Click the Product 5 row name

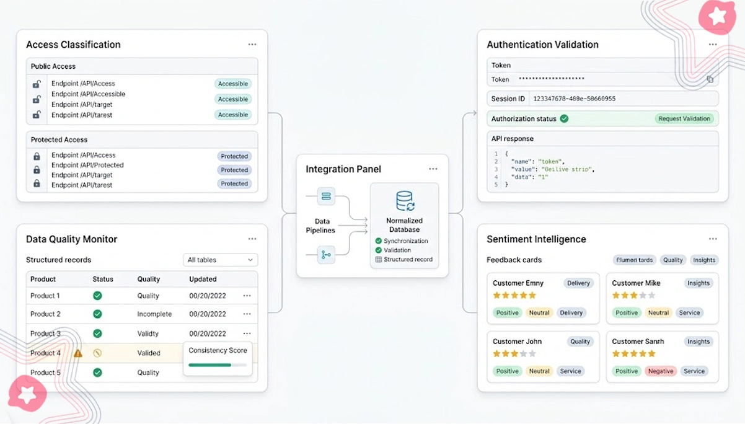[x=46, y=373]
